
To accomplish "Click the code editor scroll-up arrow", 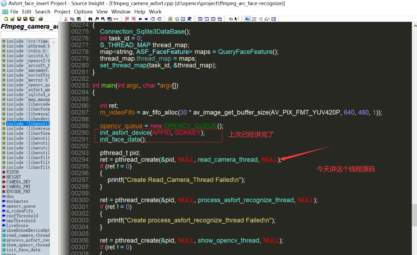I will point(415,26).
